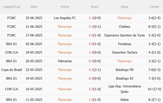Click the Corner column header

point(154,7)
